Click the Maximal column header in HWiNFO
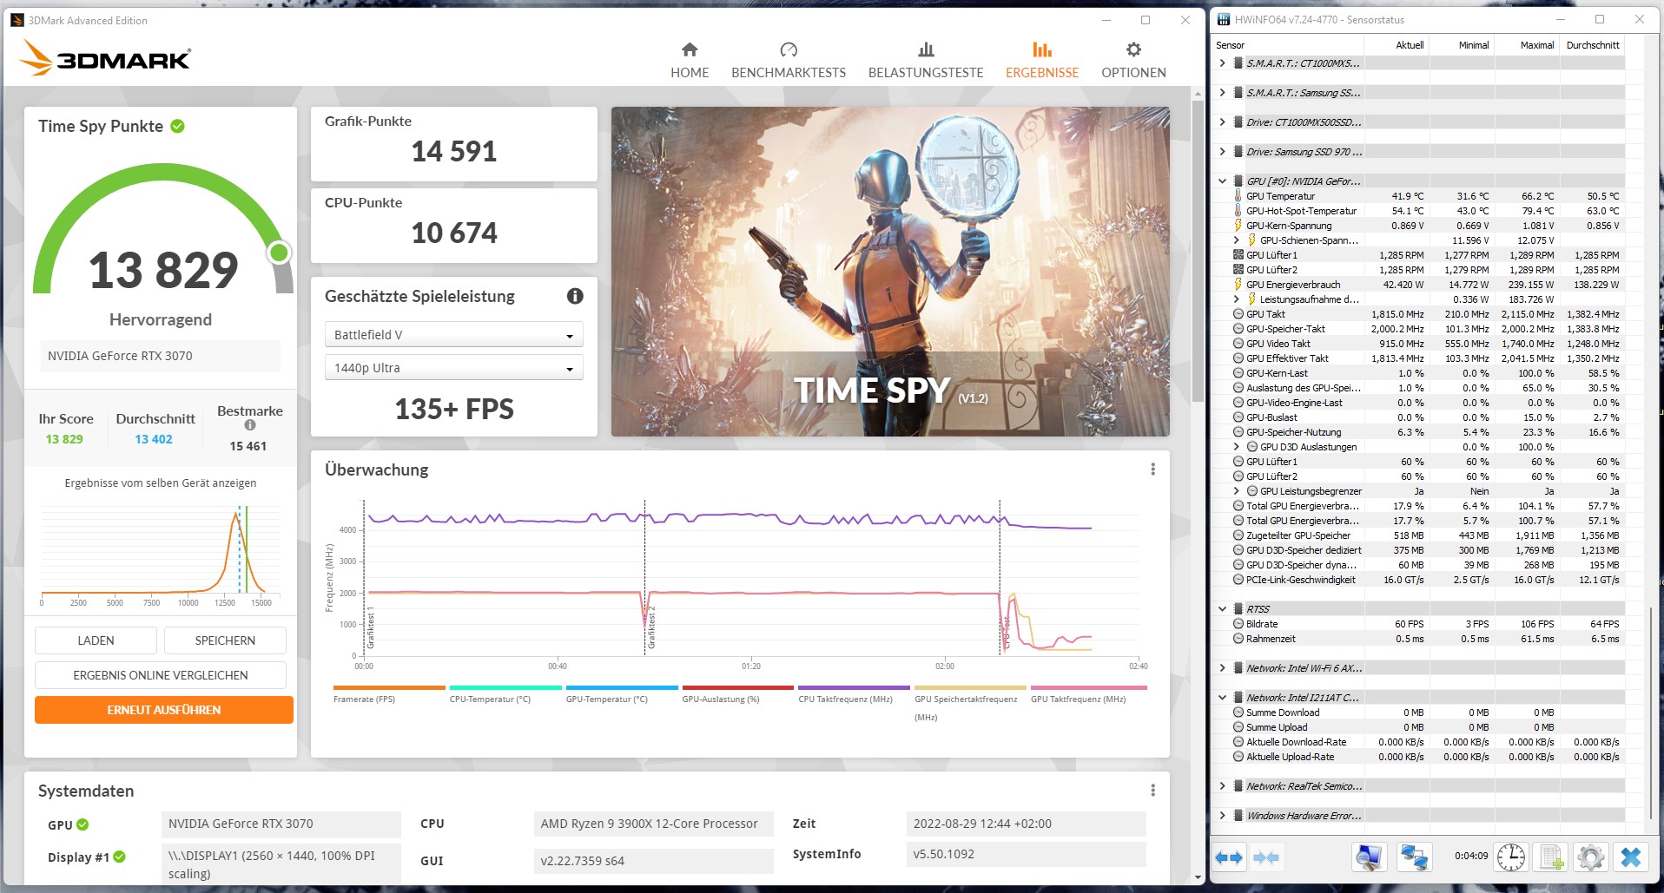The height and width of the screenshot is (893, 1664). point(1536,45)
